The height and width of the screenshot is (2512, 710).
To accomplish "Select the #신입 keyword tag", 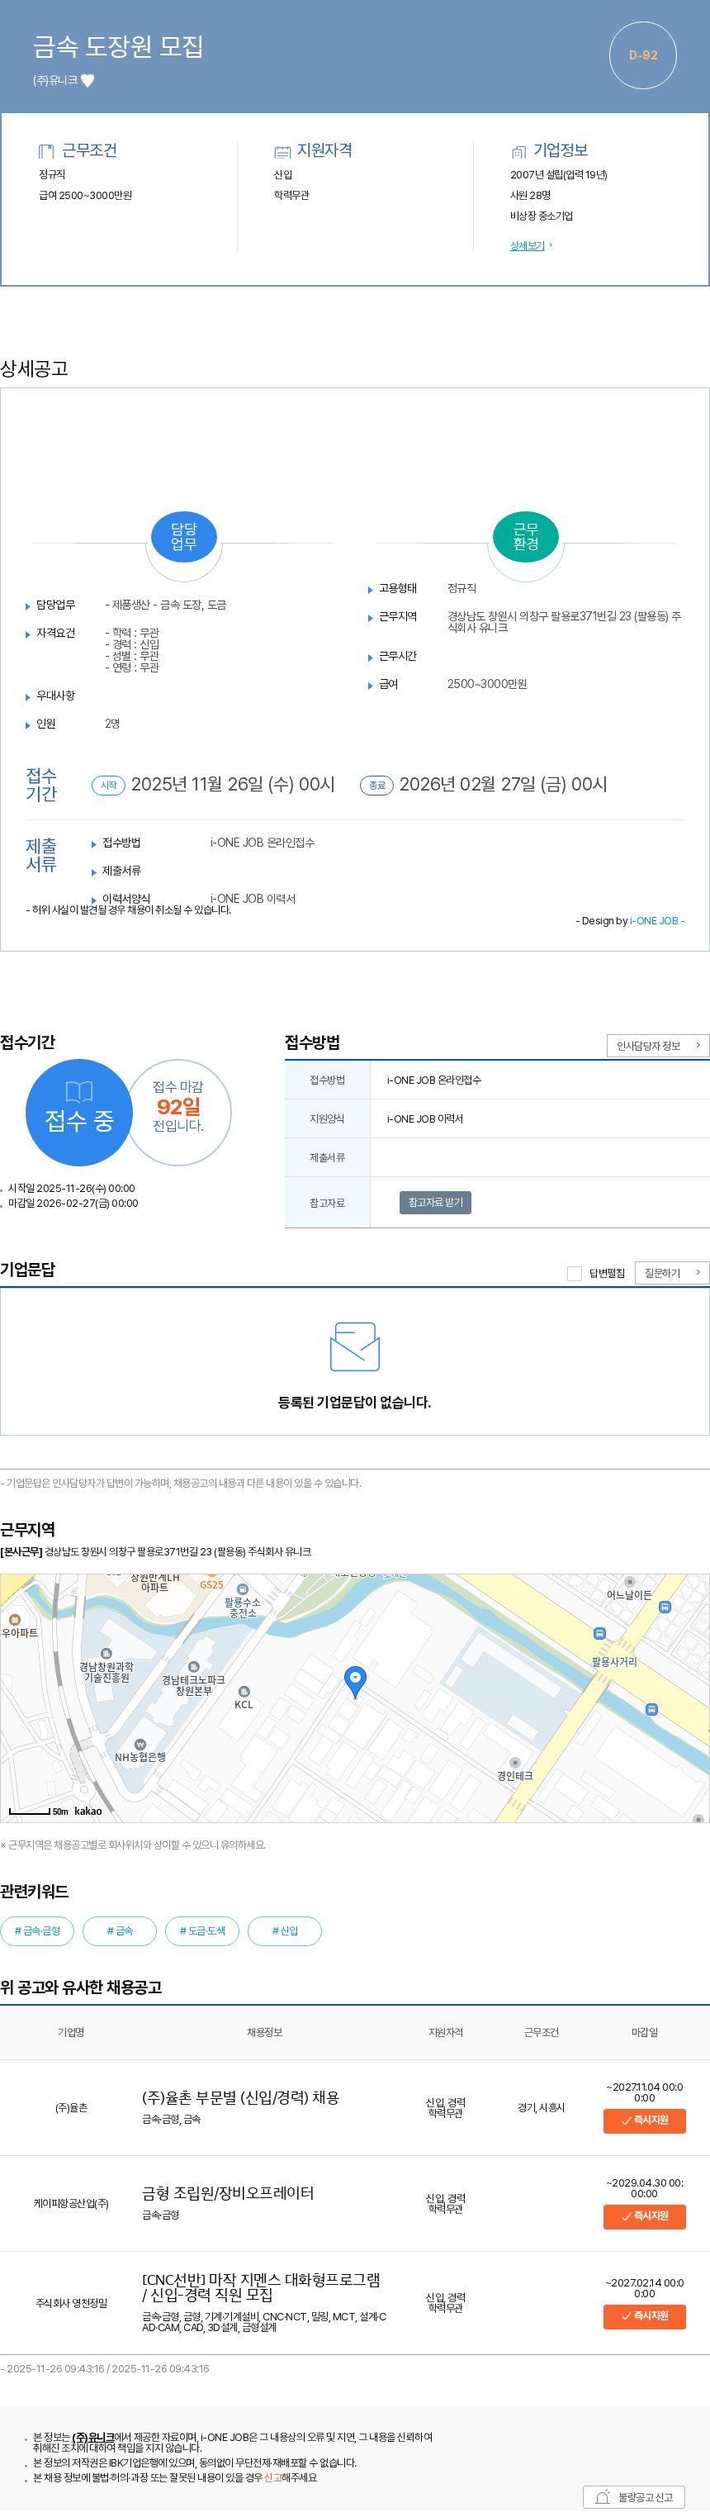I will point(285,1930).
